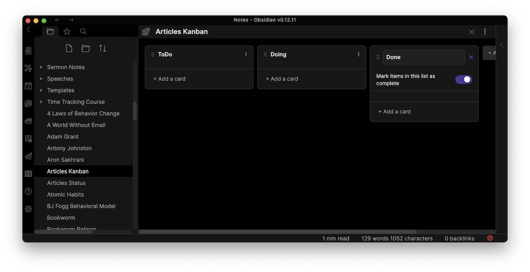Screen dimensions: 530x272
Task: Add a card to the Done list
Action: click(395, 111)
